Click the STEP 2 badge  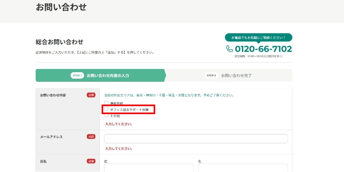(x=211, y=75)
